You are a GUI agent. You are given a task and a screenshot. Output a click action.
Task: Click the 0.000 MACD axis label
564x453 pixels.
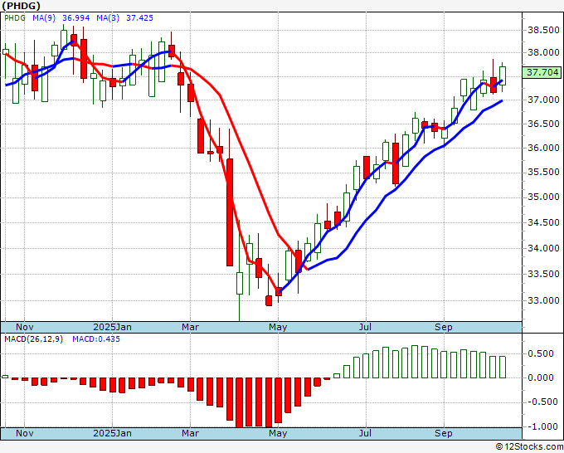pos(540,377)
